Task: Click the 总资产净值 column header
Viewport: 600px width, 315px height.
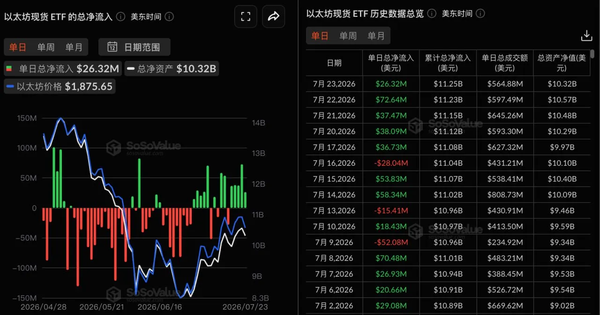Action: [562, 63]
